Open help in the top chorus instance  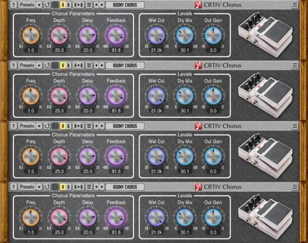(13, 5)
